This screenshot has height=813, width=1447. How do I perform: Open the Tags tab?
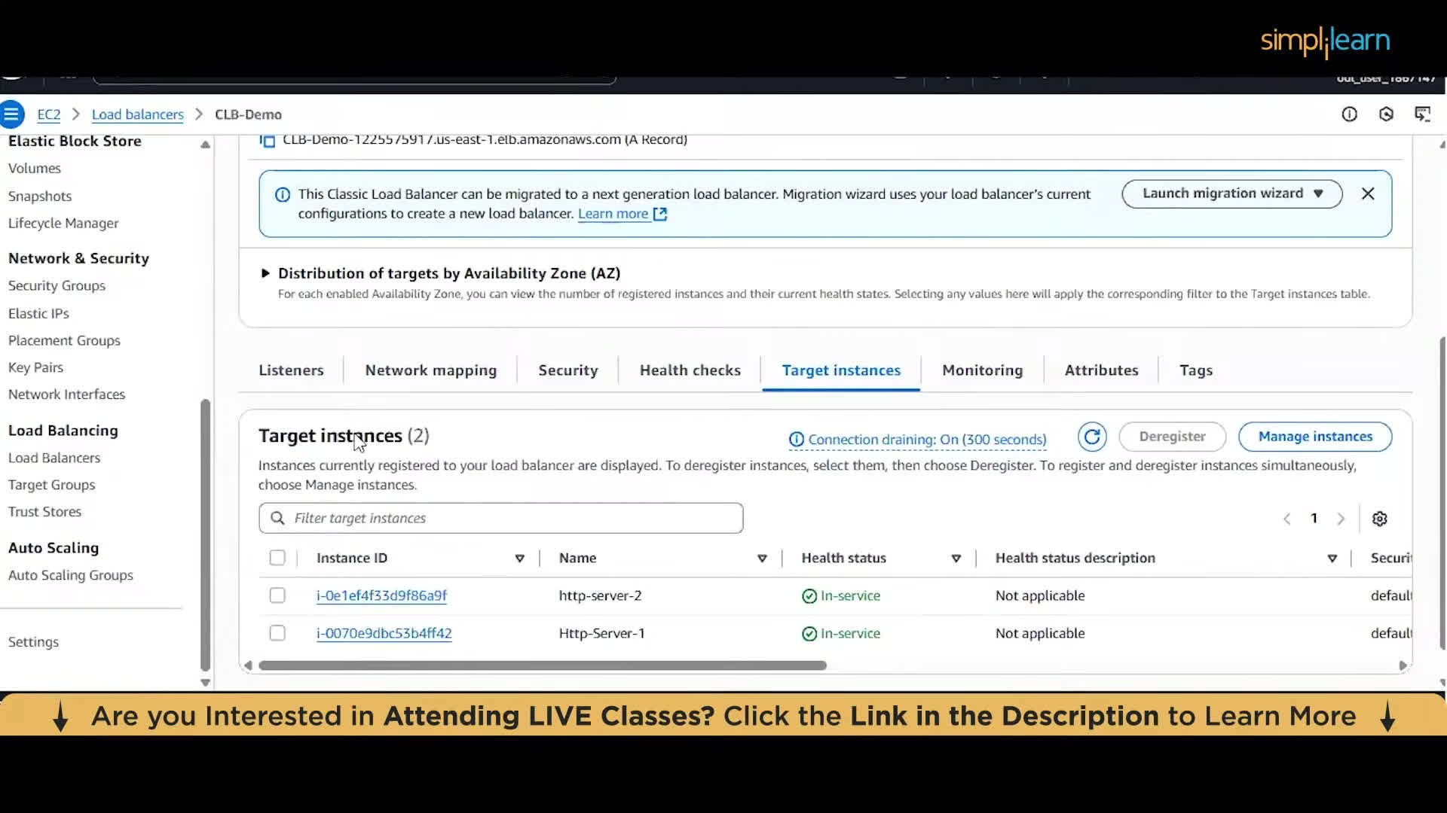(1196, 370)
